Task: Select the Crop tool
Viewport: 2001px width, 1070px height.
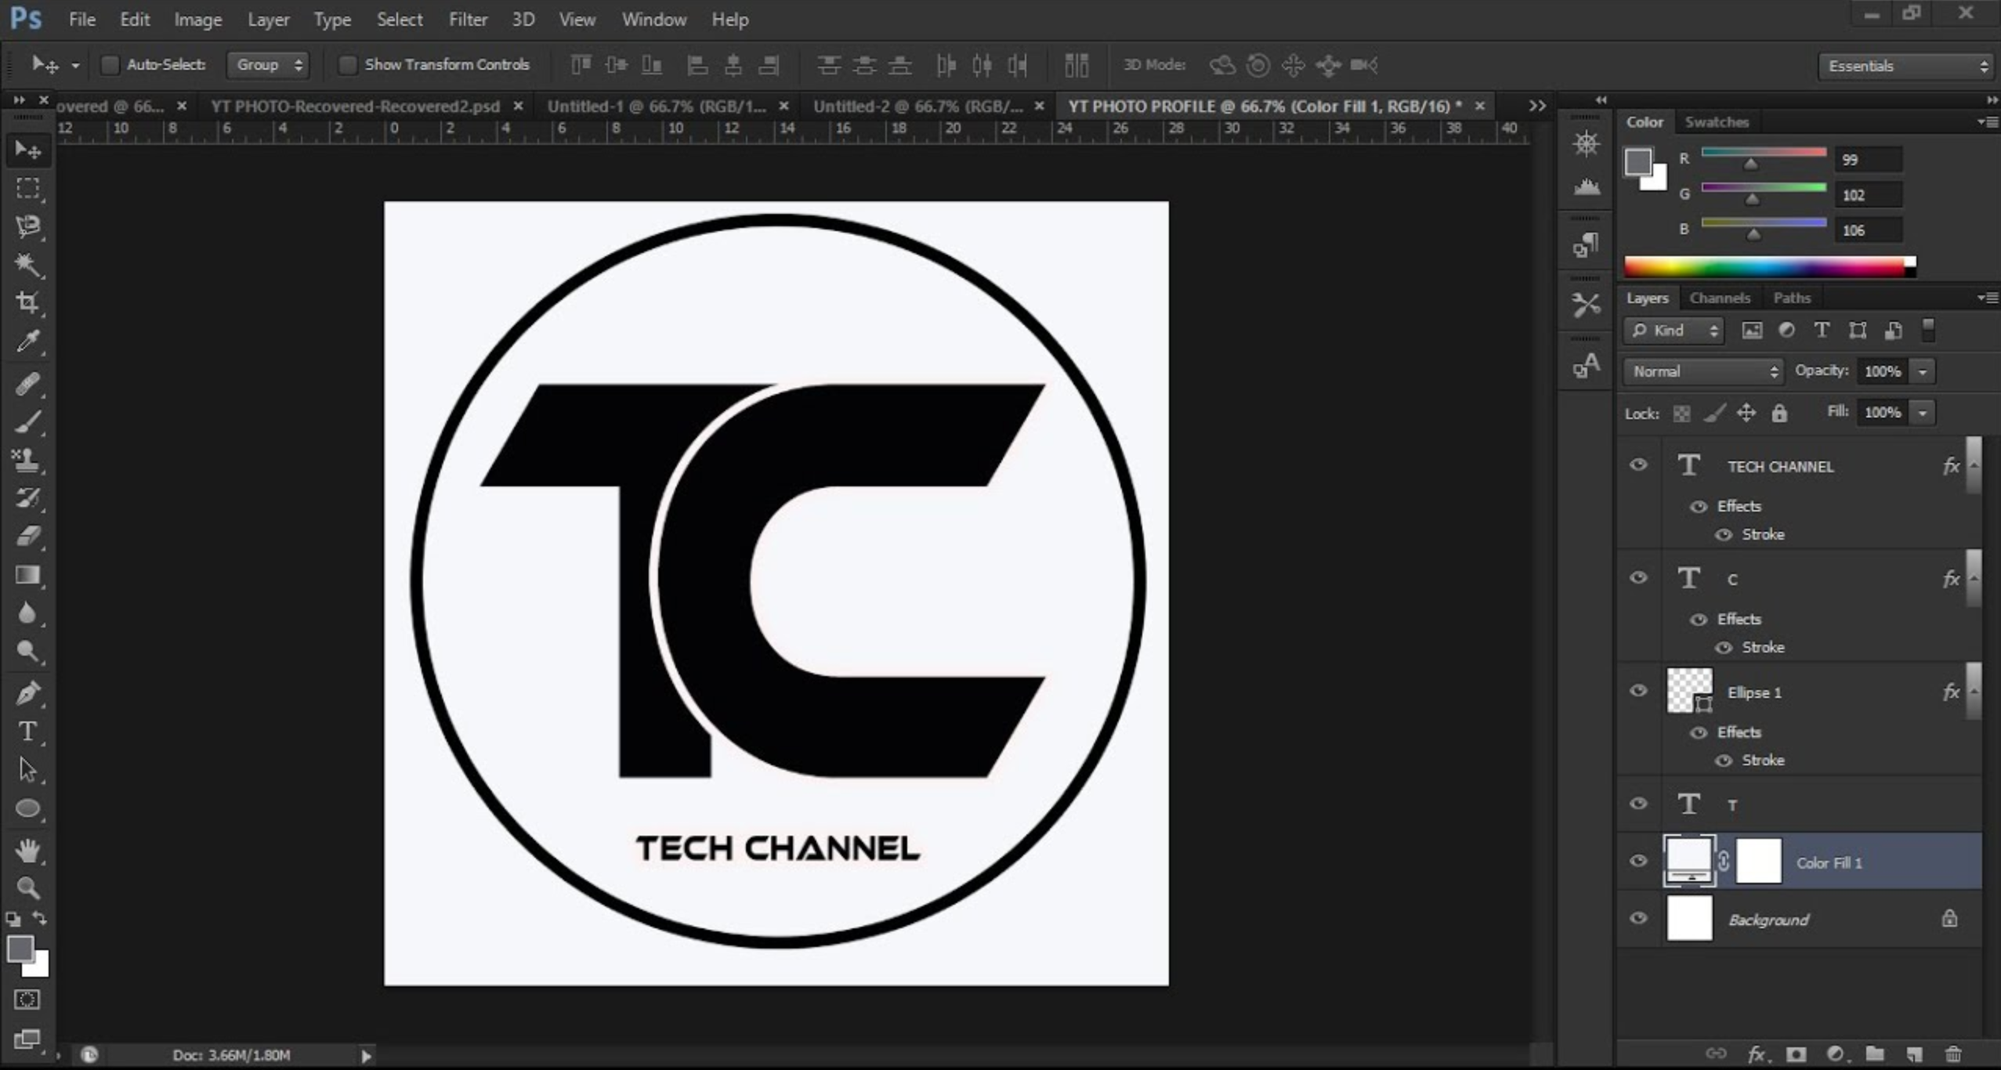Action: (27, 303)
